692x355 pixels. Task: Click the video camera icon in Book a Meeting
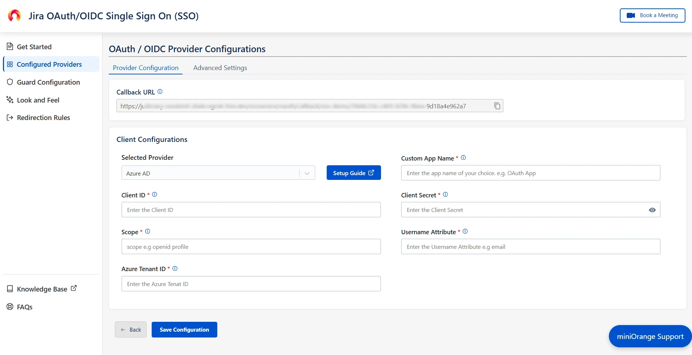pos(631,15)
